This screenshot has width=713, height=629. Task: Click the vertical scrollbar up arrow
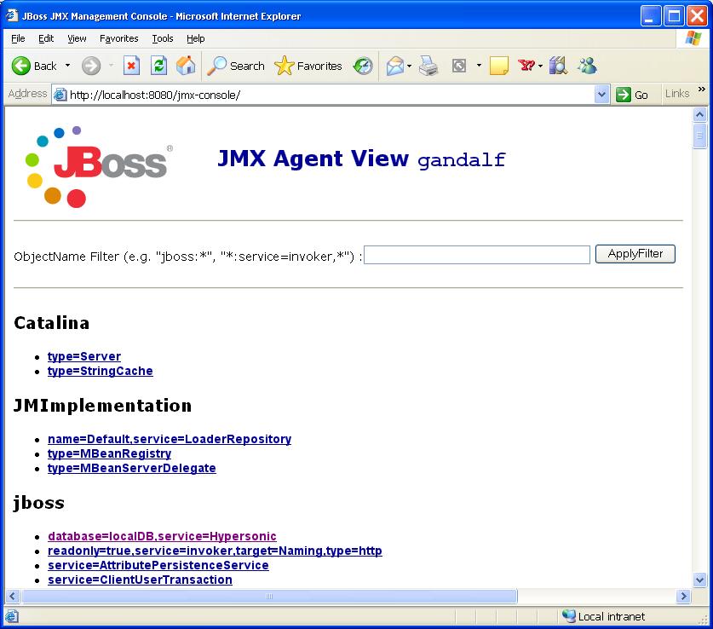[700, 114]
